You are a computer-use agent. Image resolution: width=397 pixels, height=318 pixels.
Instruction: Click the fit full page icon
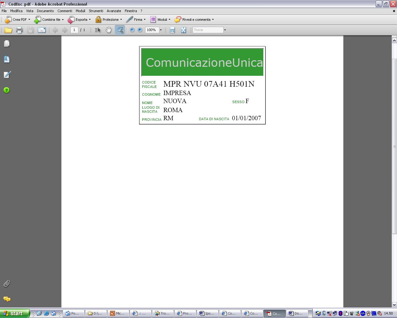(183, 30)
